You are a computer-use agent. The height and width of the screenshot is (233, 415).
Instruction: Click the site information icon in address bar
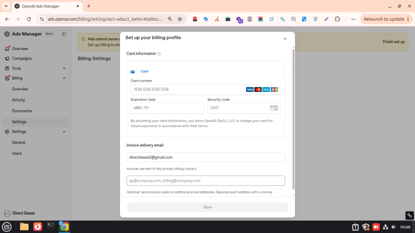pos(42,19)
